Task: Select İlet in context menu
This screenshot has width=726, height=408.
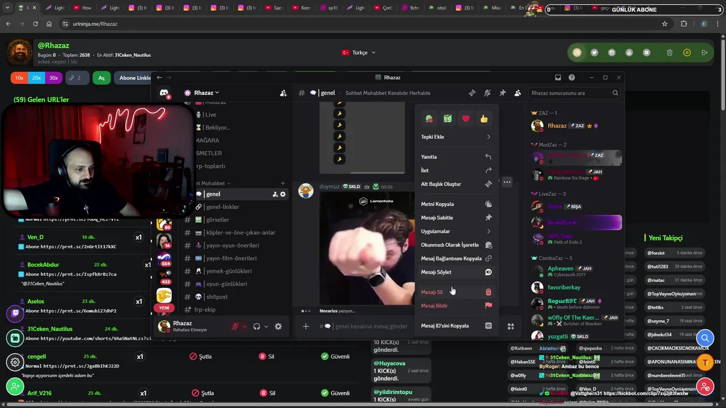Action: [456, 171]
